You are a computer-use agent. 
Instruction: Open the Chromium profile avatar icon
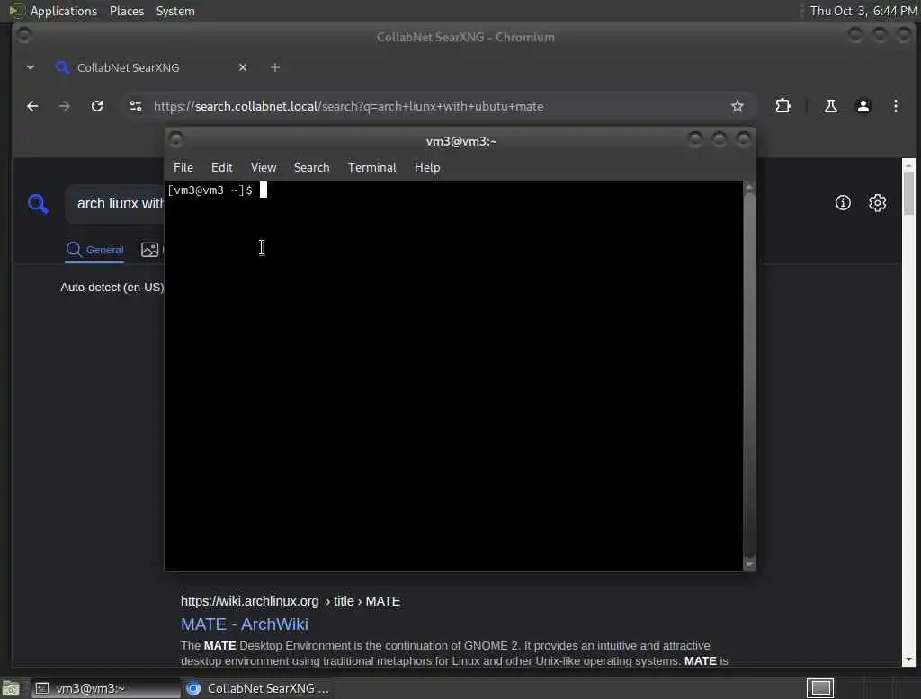point(863,106)
